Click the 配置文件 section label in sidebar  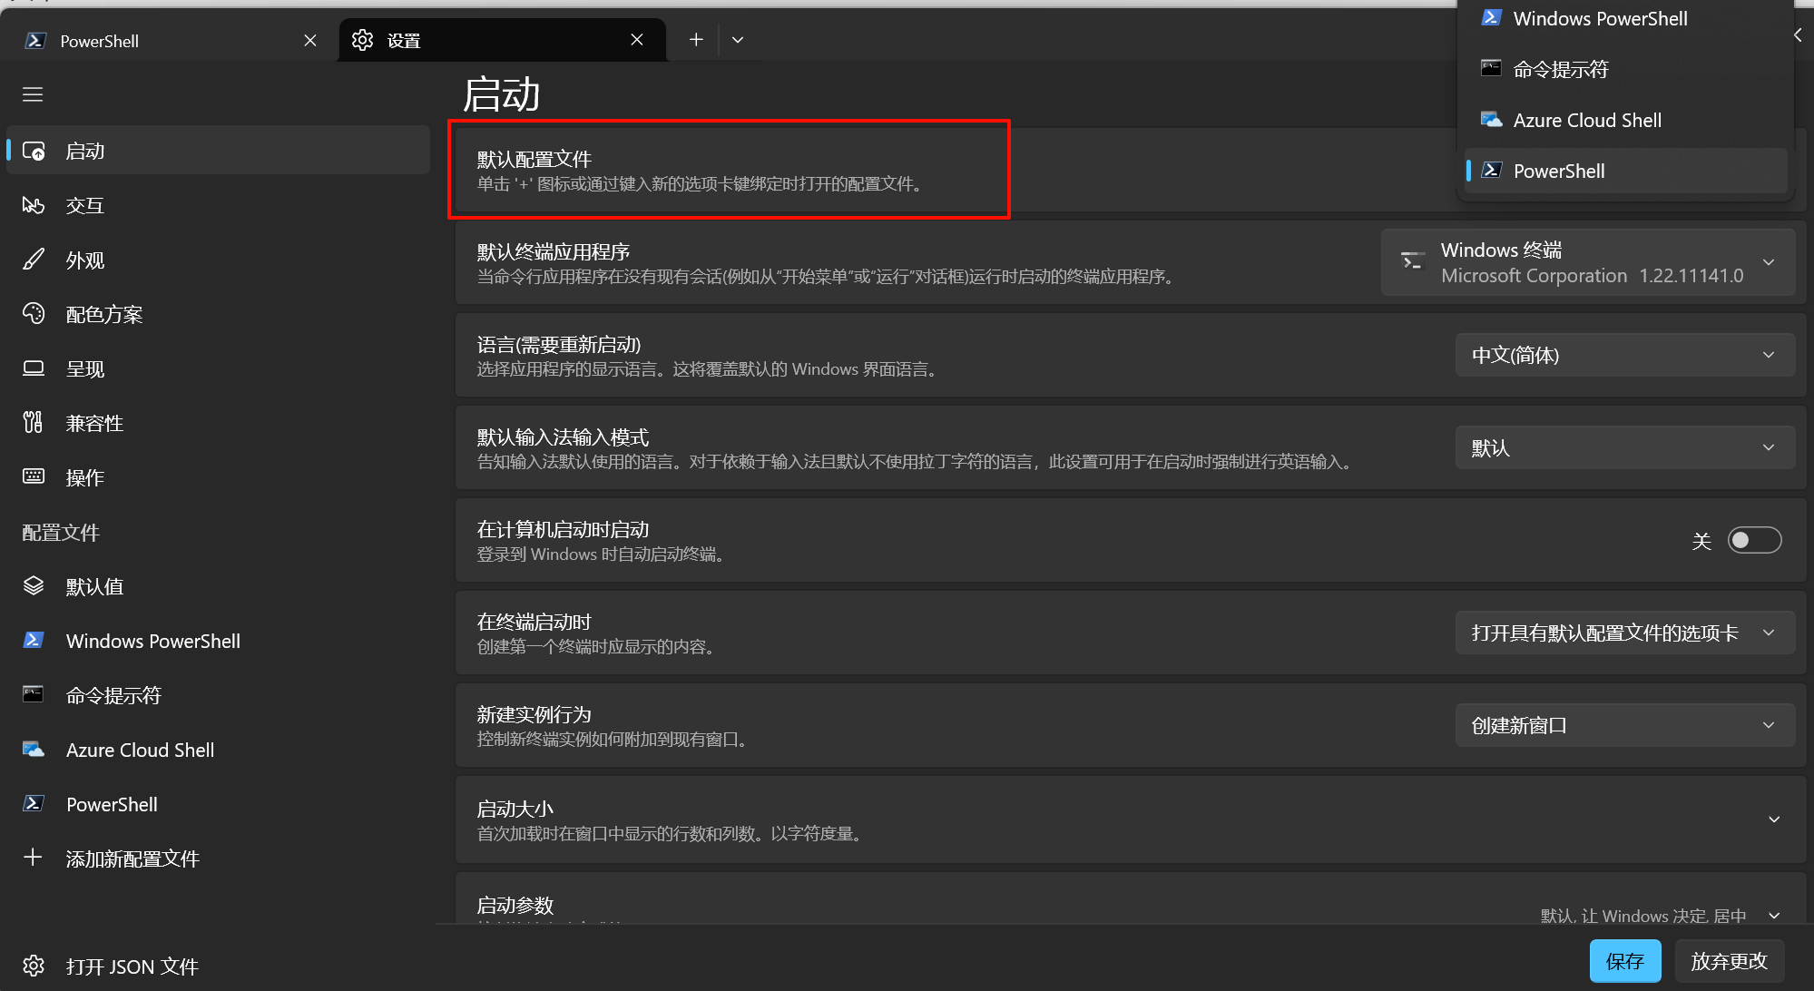pos(61,533)
